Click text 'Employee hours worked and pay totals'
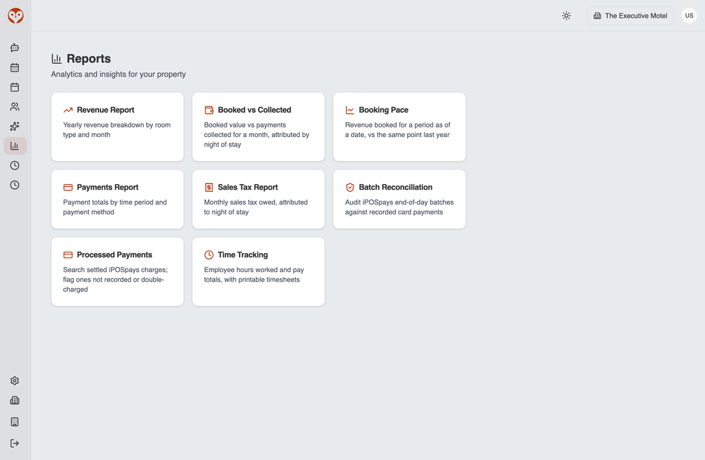Image resolution: width=705 pixels, height=460 pixels. (x=254, y=275)
